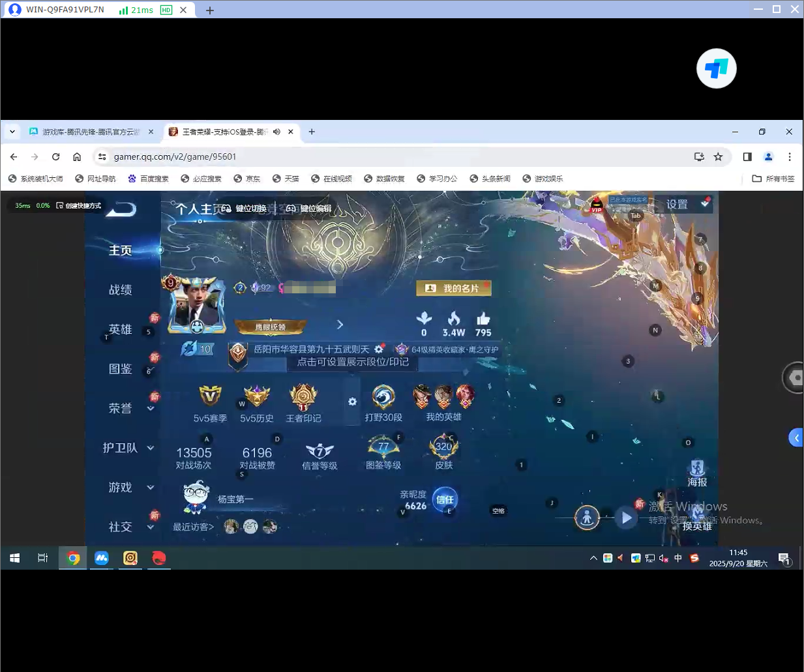Bookmark this page with star icon
The height and width of the screenshot is (672, 804).
(718, 156)
